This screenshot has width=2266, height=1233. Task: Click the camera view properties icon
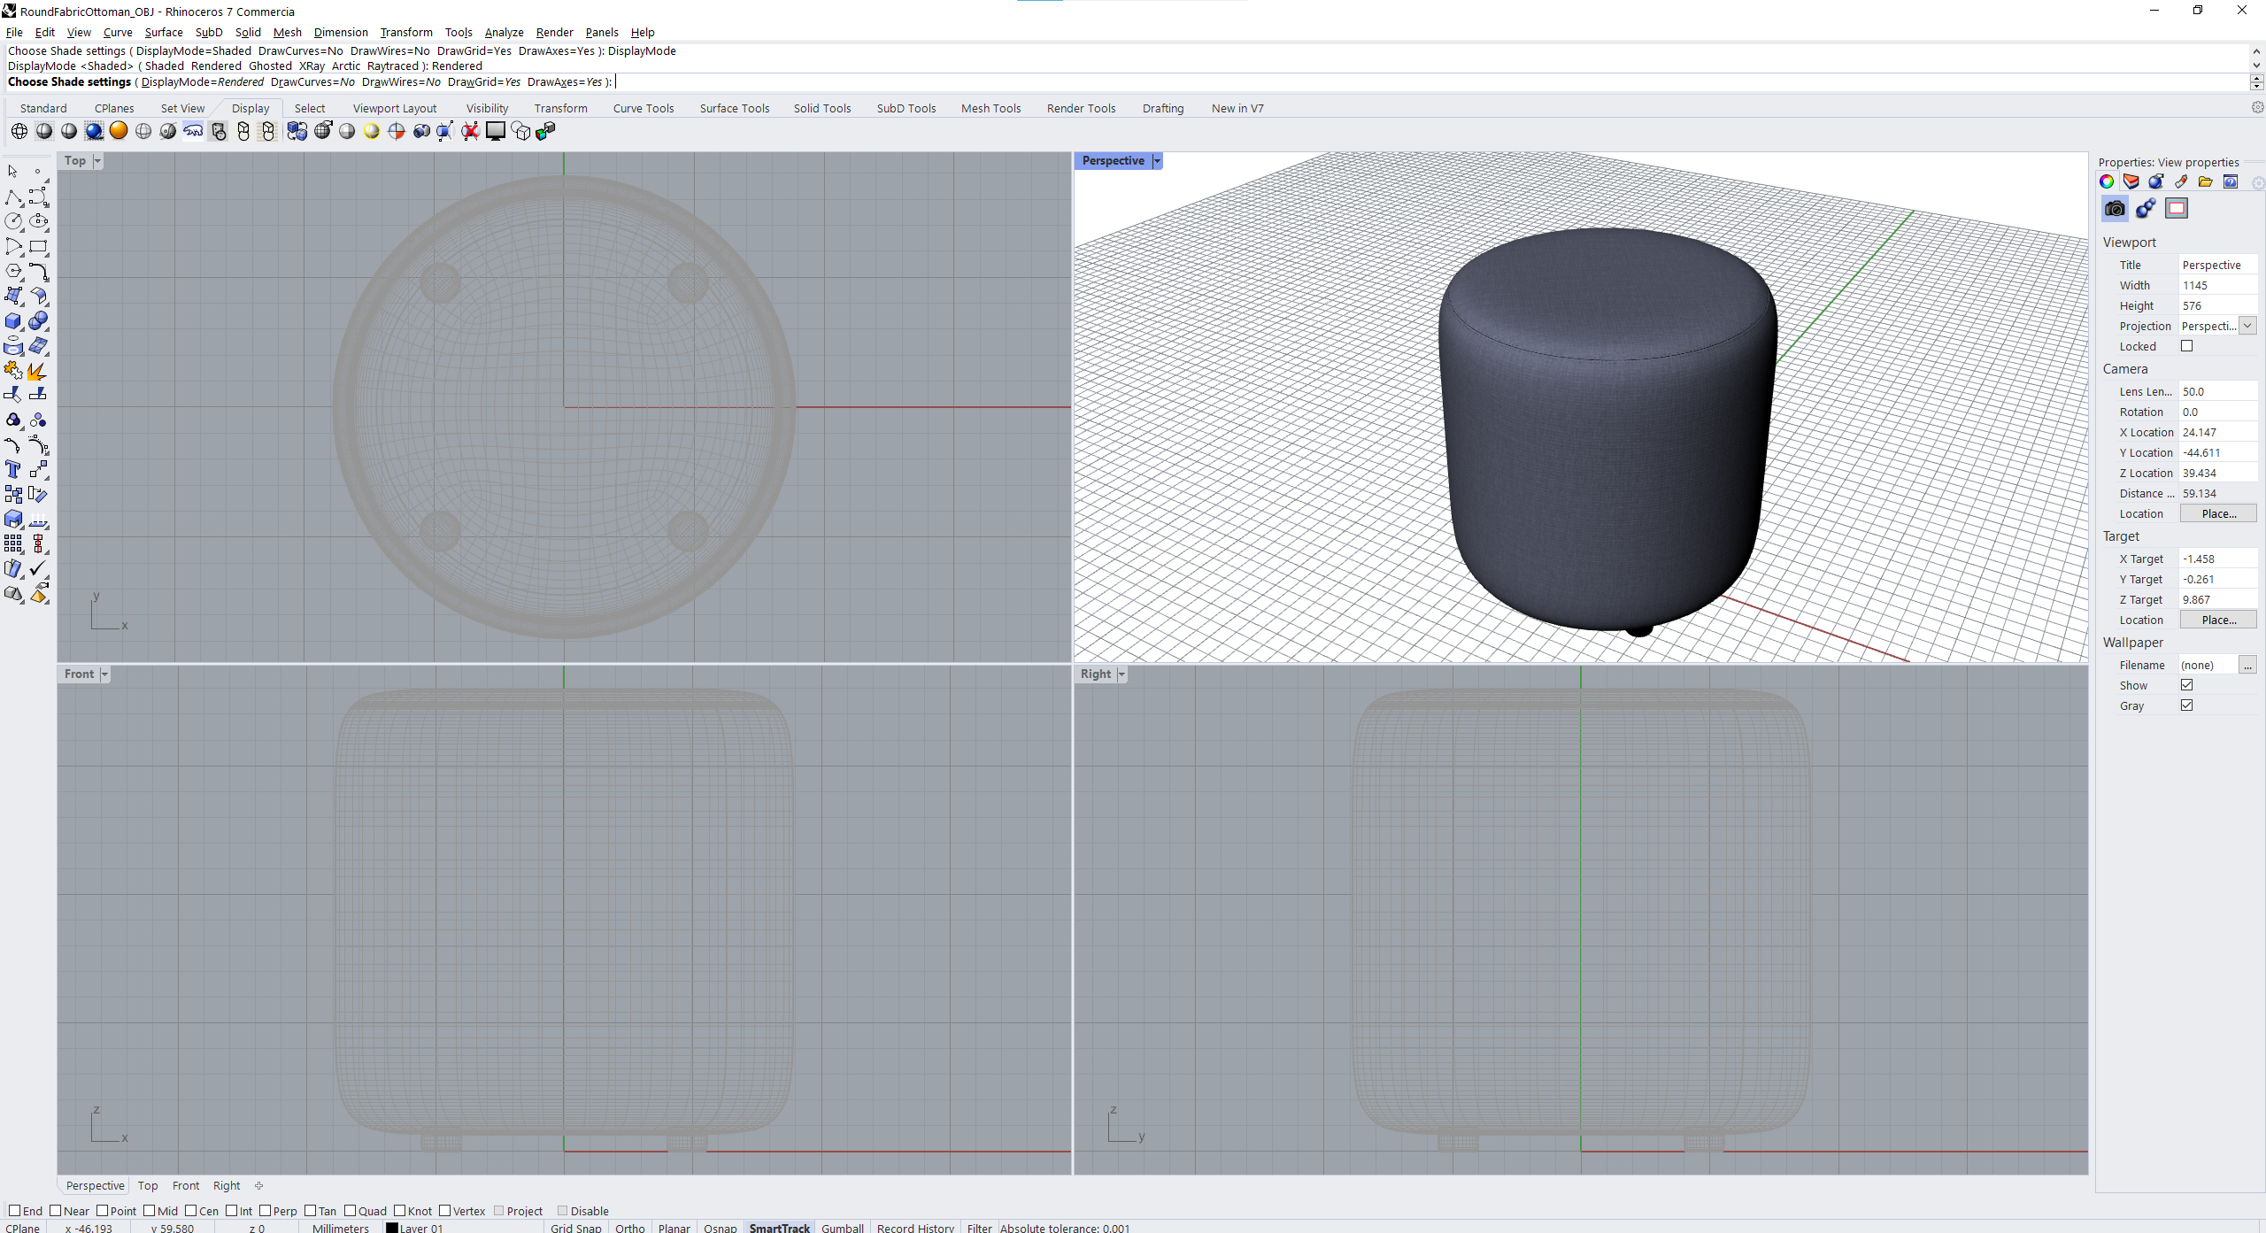(2115, 209)
